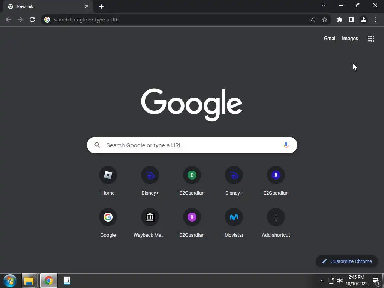Reload the current page
Image resolution: width=384 pixels, height=288 pixels.
point(32,19)
